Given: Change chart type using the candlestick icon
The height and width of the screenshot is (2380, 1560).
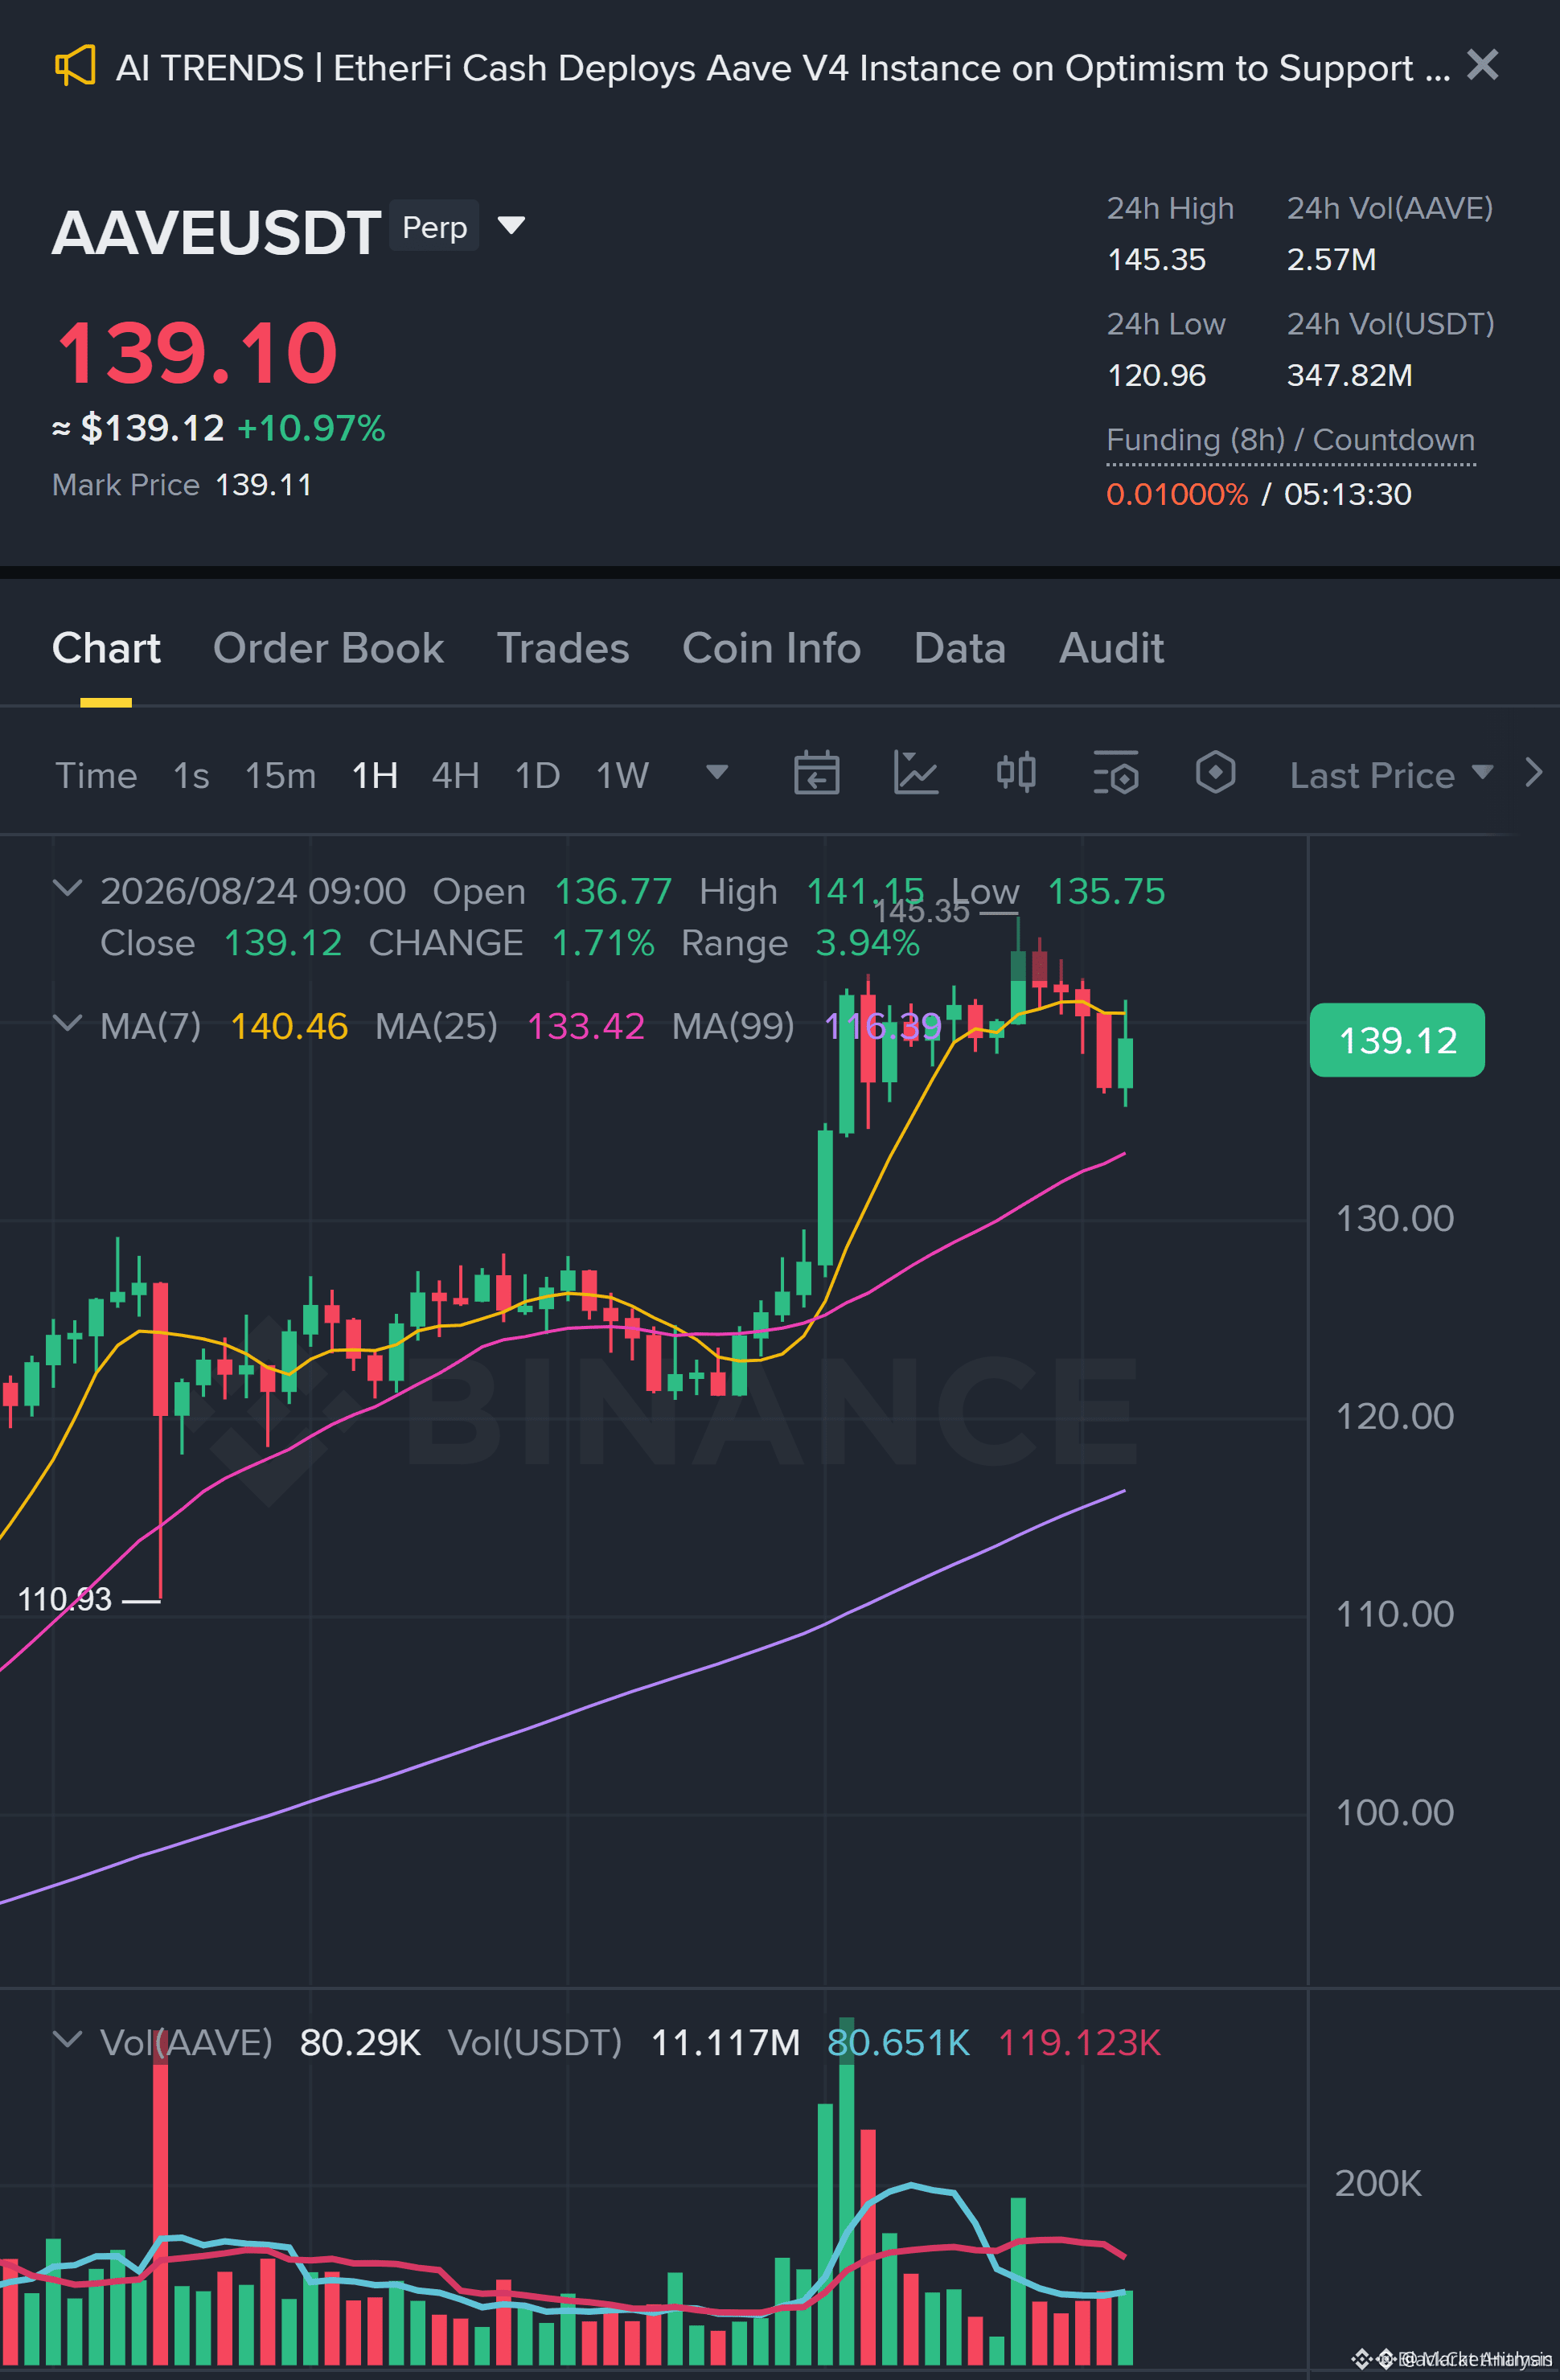Looking at the screenshot, I should click(1016, 773).
